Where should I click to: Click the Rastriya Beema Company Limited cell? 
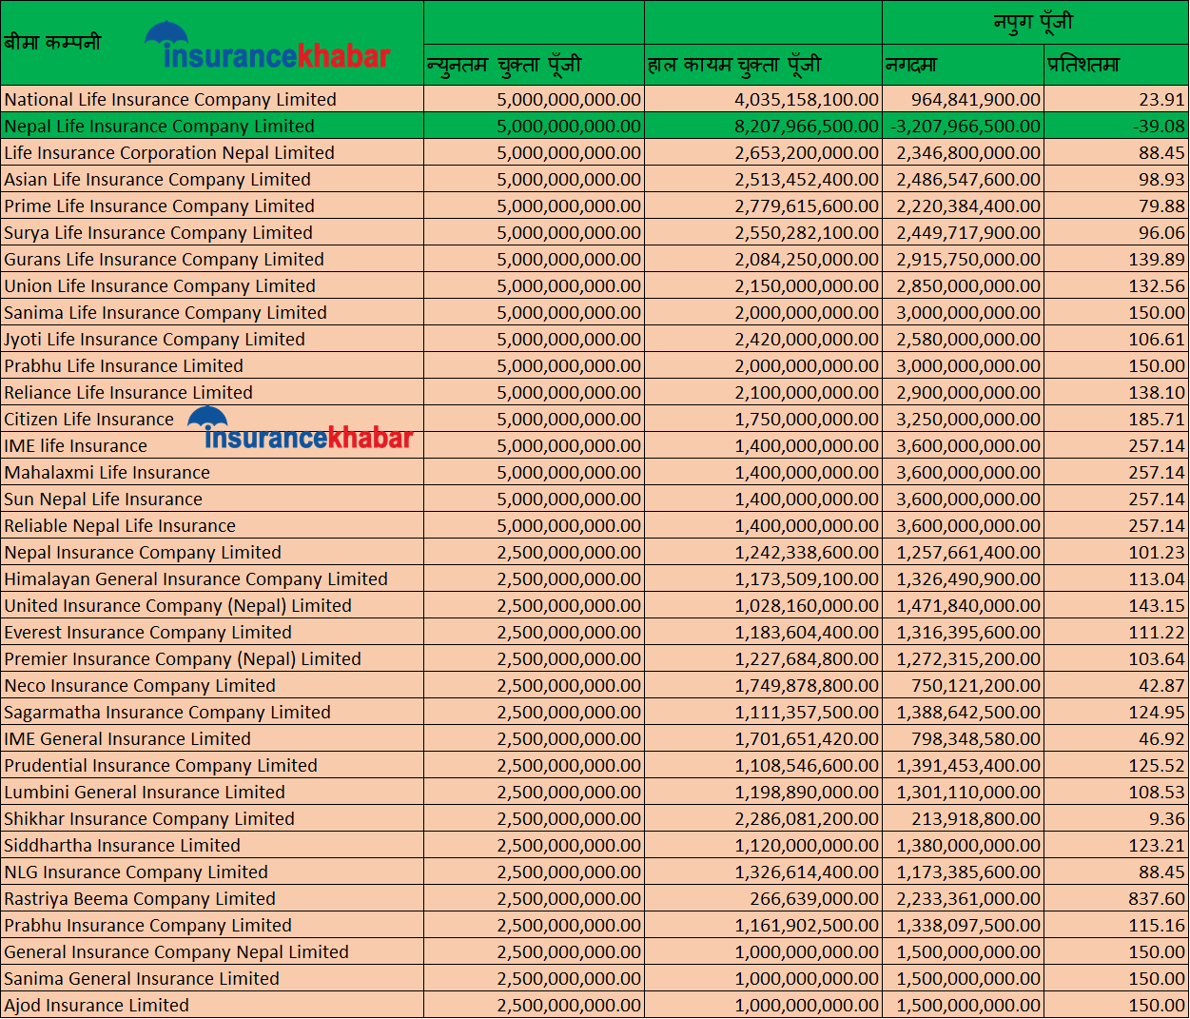(x=140, y=898)
